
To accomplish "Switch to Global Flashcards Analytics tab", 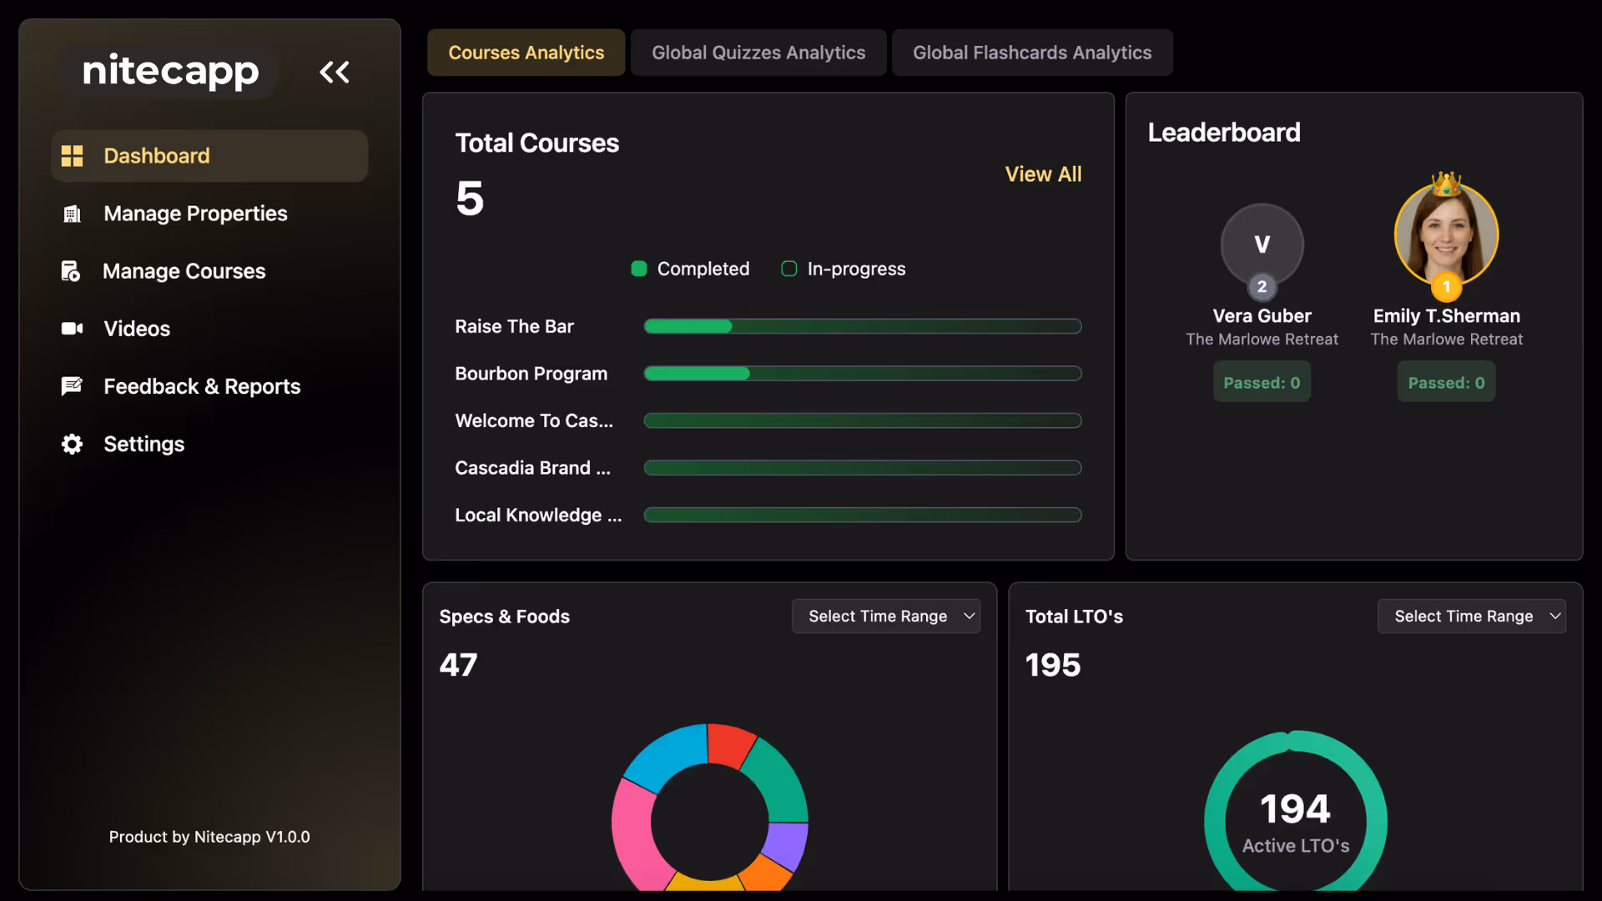I will 1031,53.
